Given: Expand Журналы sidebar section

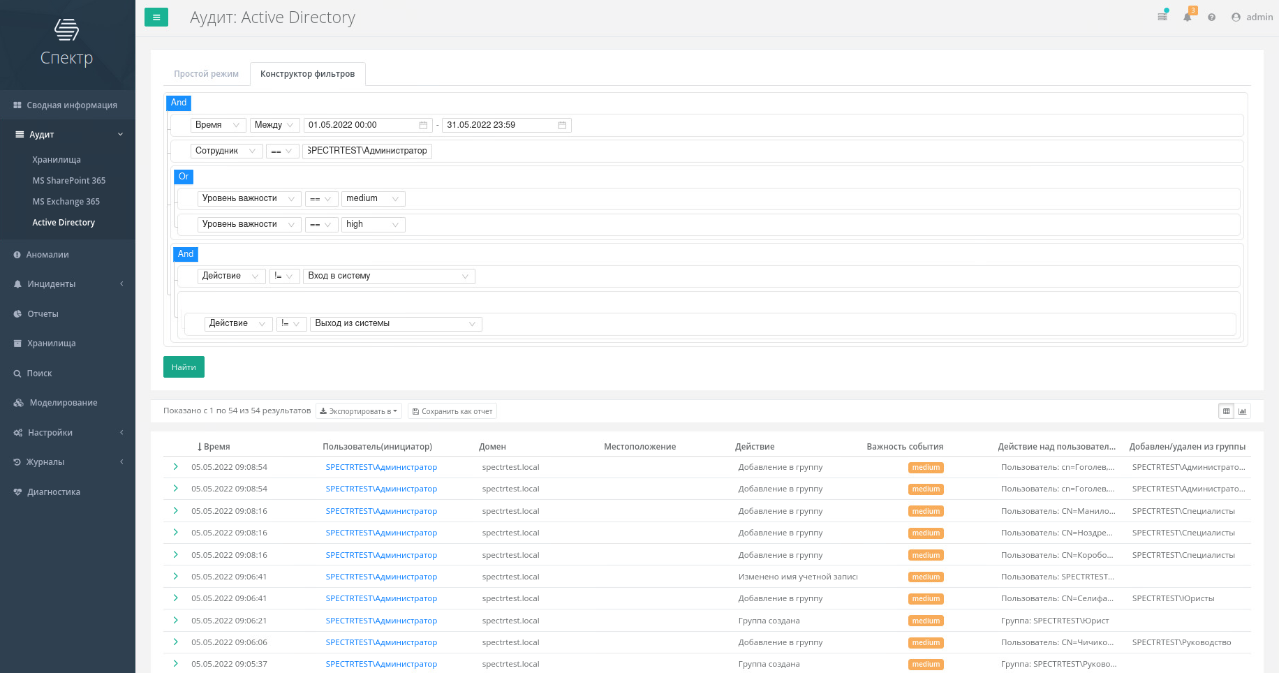Looking at the screenshot, I should pyautogui.click(x=68, y=462).
